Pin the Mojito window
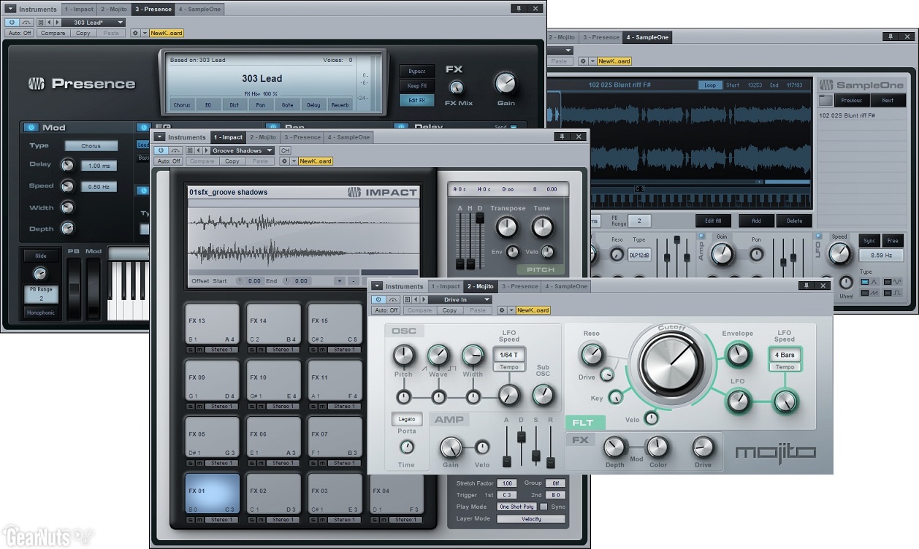 pyautogui.click(x=805, y=286)
